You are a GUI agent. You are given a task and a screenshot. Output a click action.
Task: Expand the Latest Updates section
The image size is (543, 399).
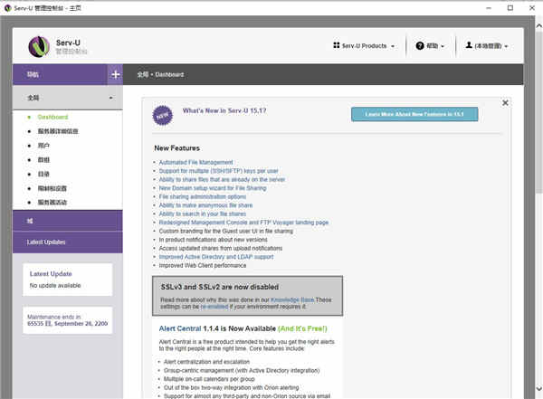(68, 242)
